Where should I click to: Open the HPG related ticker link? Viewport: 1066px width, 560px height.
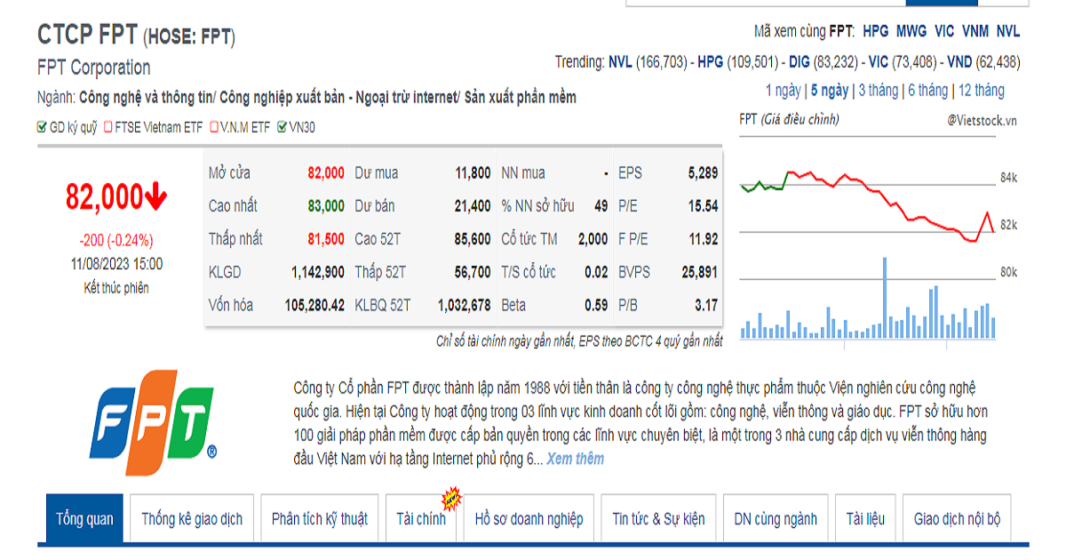point(875,31)
